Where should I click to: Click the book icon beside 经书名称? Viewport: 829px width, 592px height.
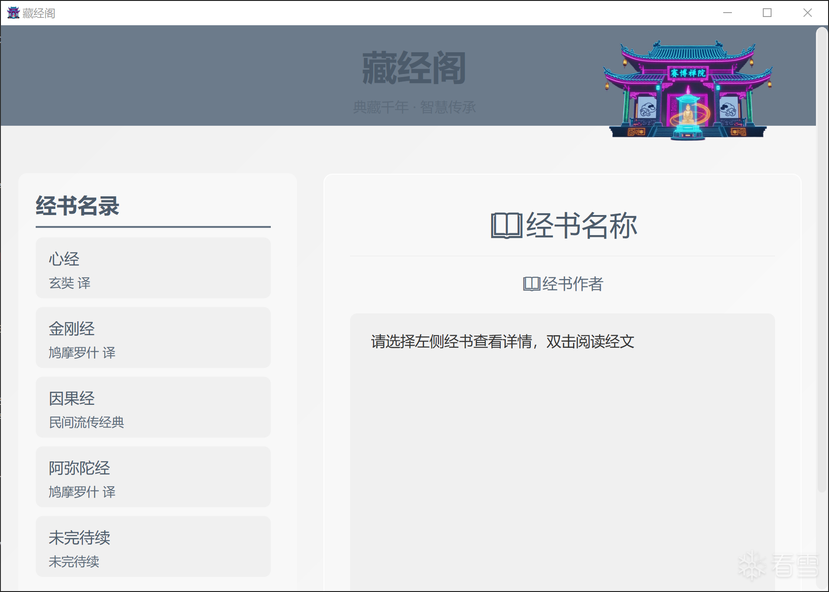tap(506, 225)
